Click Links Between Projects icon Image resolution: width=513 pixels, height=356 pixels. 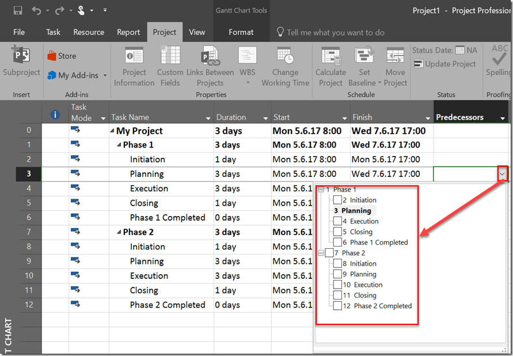coord(210,56)
